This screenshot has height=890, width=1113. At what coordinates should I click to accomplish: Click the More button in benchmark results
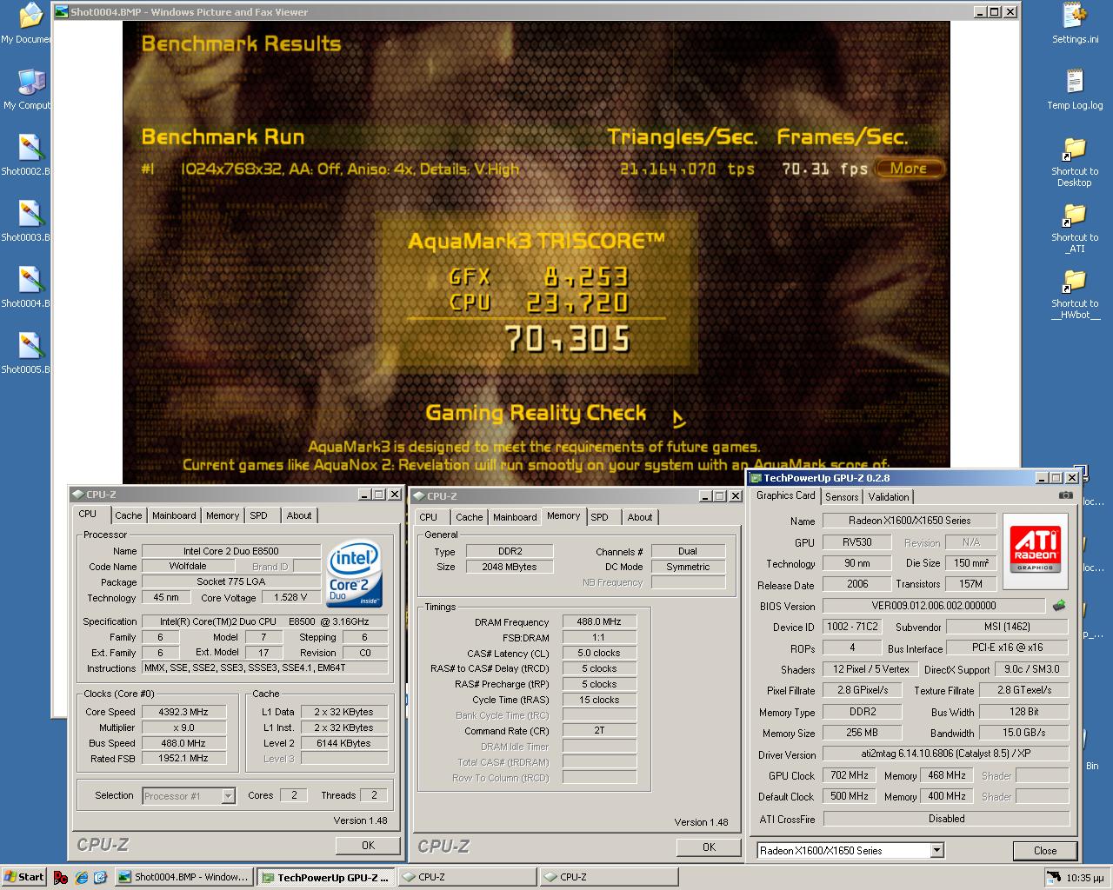[909, 169]
